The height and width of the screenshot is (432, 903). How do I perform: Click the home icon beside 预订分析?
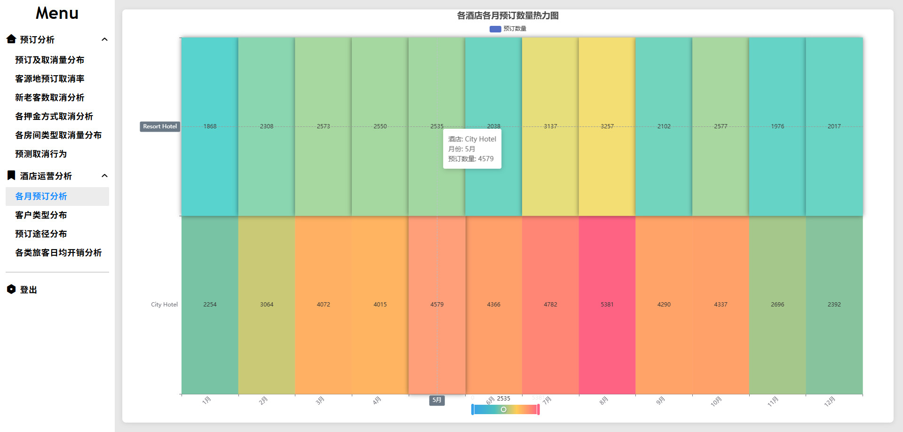pos(10,39)
